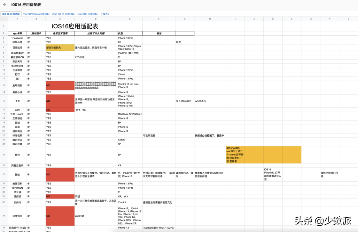
Task: Click the iPhone 12 Pro cell
Action: 130,70
